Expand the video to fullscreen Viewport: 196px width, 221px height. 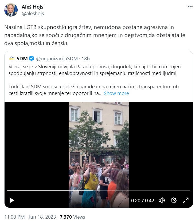[185, 200]
